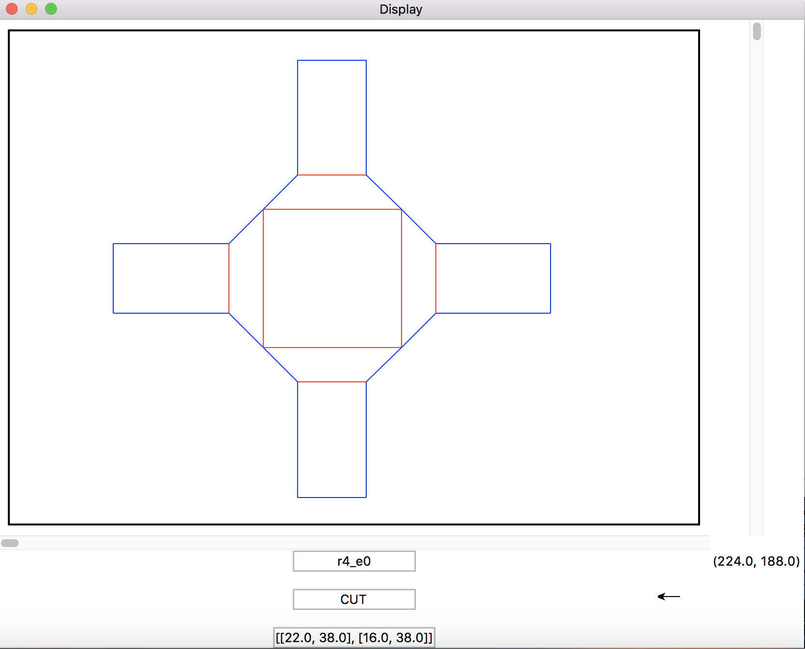Maximize the Display window with the green button
This screenshot has height=649, width=805.
(x=51, y=9)
